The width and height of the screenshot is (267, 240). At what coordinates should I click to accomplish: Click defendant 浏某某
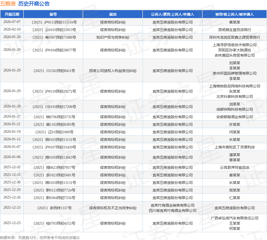[x=234, y=104]
